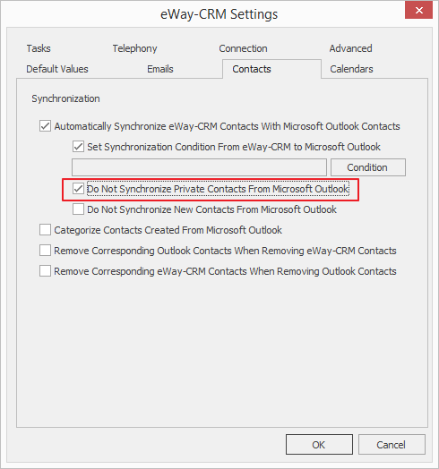Open the Default Values tab
Viewport: 439px width, 469px height.
tap(57, 69)
